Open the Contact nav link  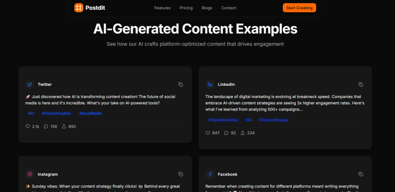(229, 8)
